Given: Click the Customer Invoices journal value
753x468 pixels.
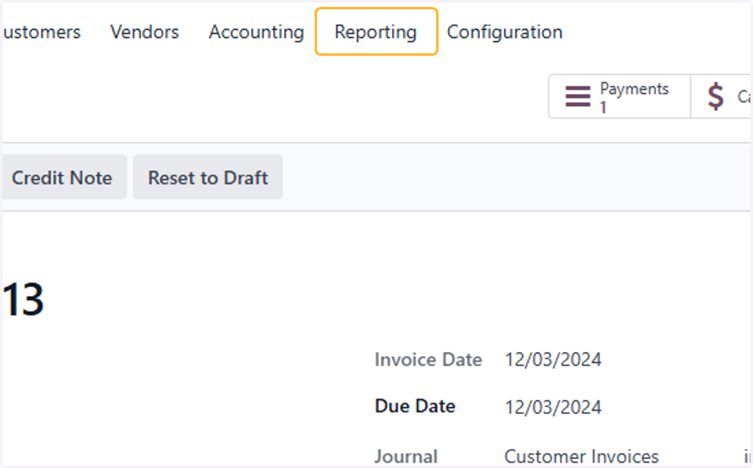Looking at the screenshot, I should (582, 457).
